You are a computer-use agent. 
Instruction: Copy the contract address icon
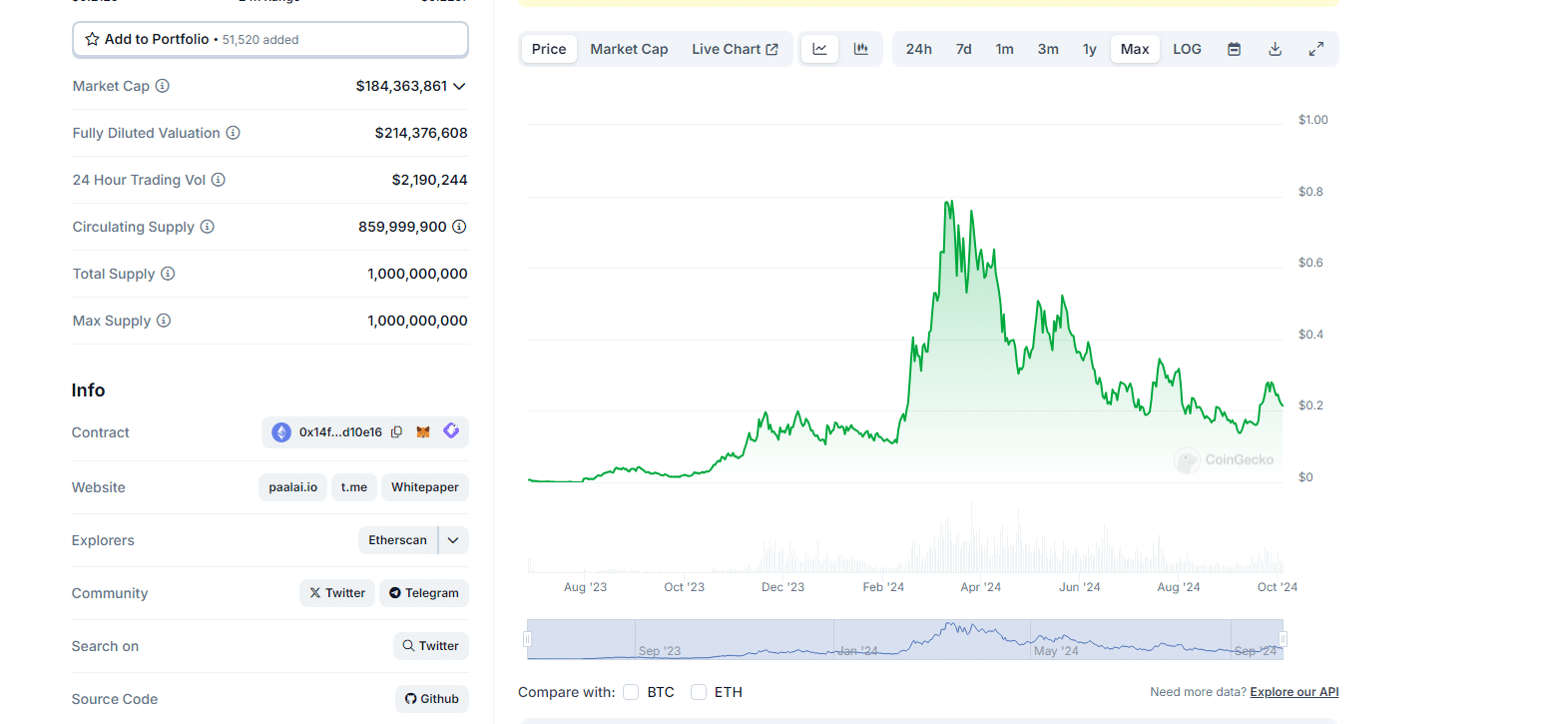pos(396,432)
